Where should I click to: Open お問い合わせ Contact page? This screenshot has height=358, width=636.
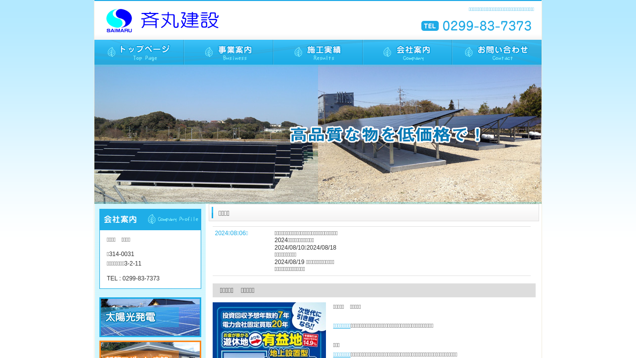tap(497, 52)
